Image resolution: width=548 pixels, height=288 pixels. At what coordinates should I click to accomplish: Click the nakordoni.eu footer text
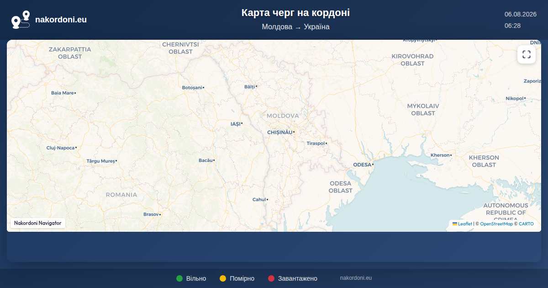(356, 278)
